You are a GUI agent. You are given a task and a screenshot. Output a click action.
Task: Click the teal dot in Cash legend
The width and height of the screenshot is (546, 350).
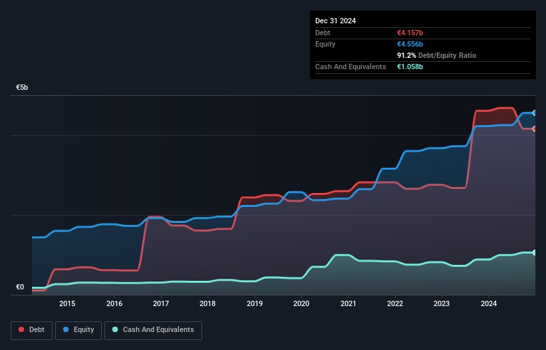click(116, 330)
